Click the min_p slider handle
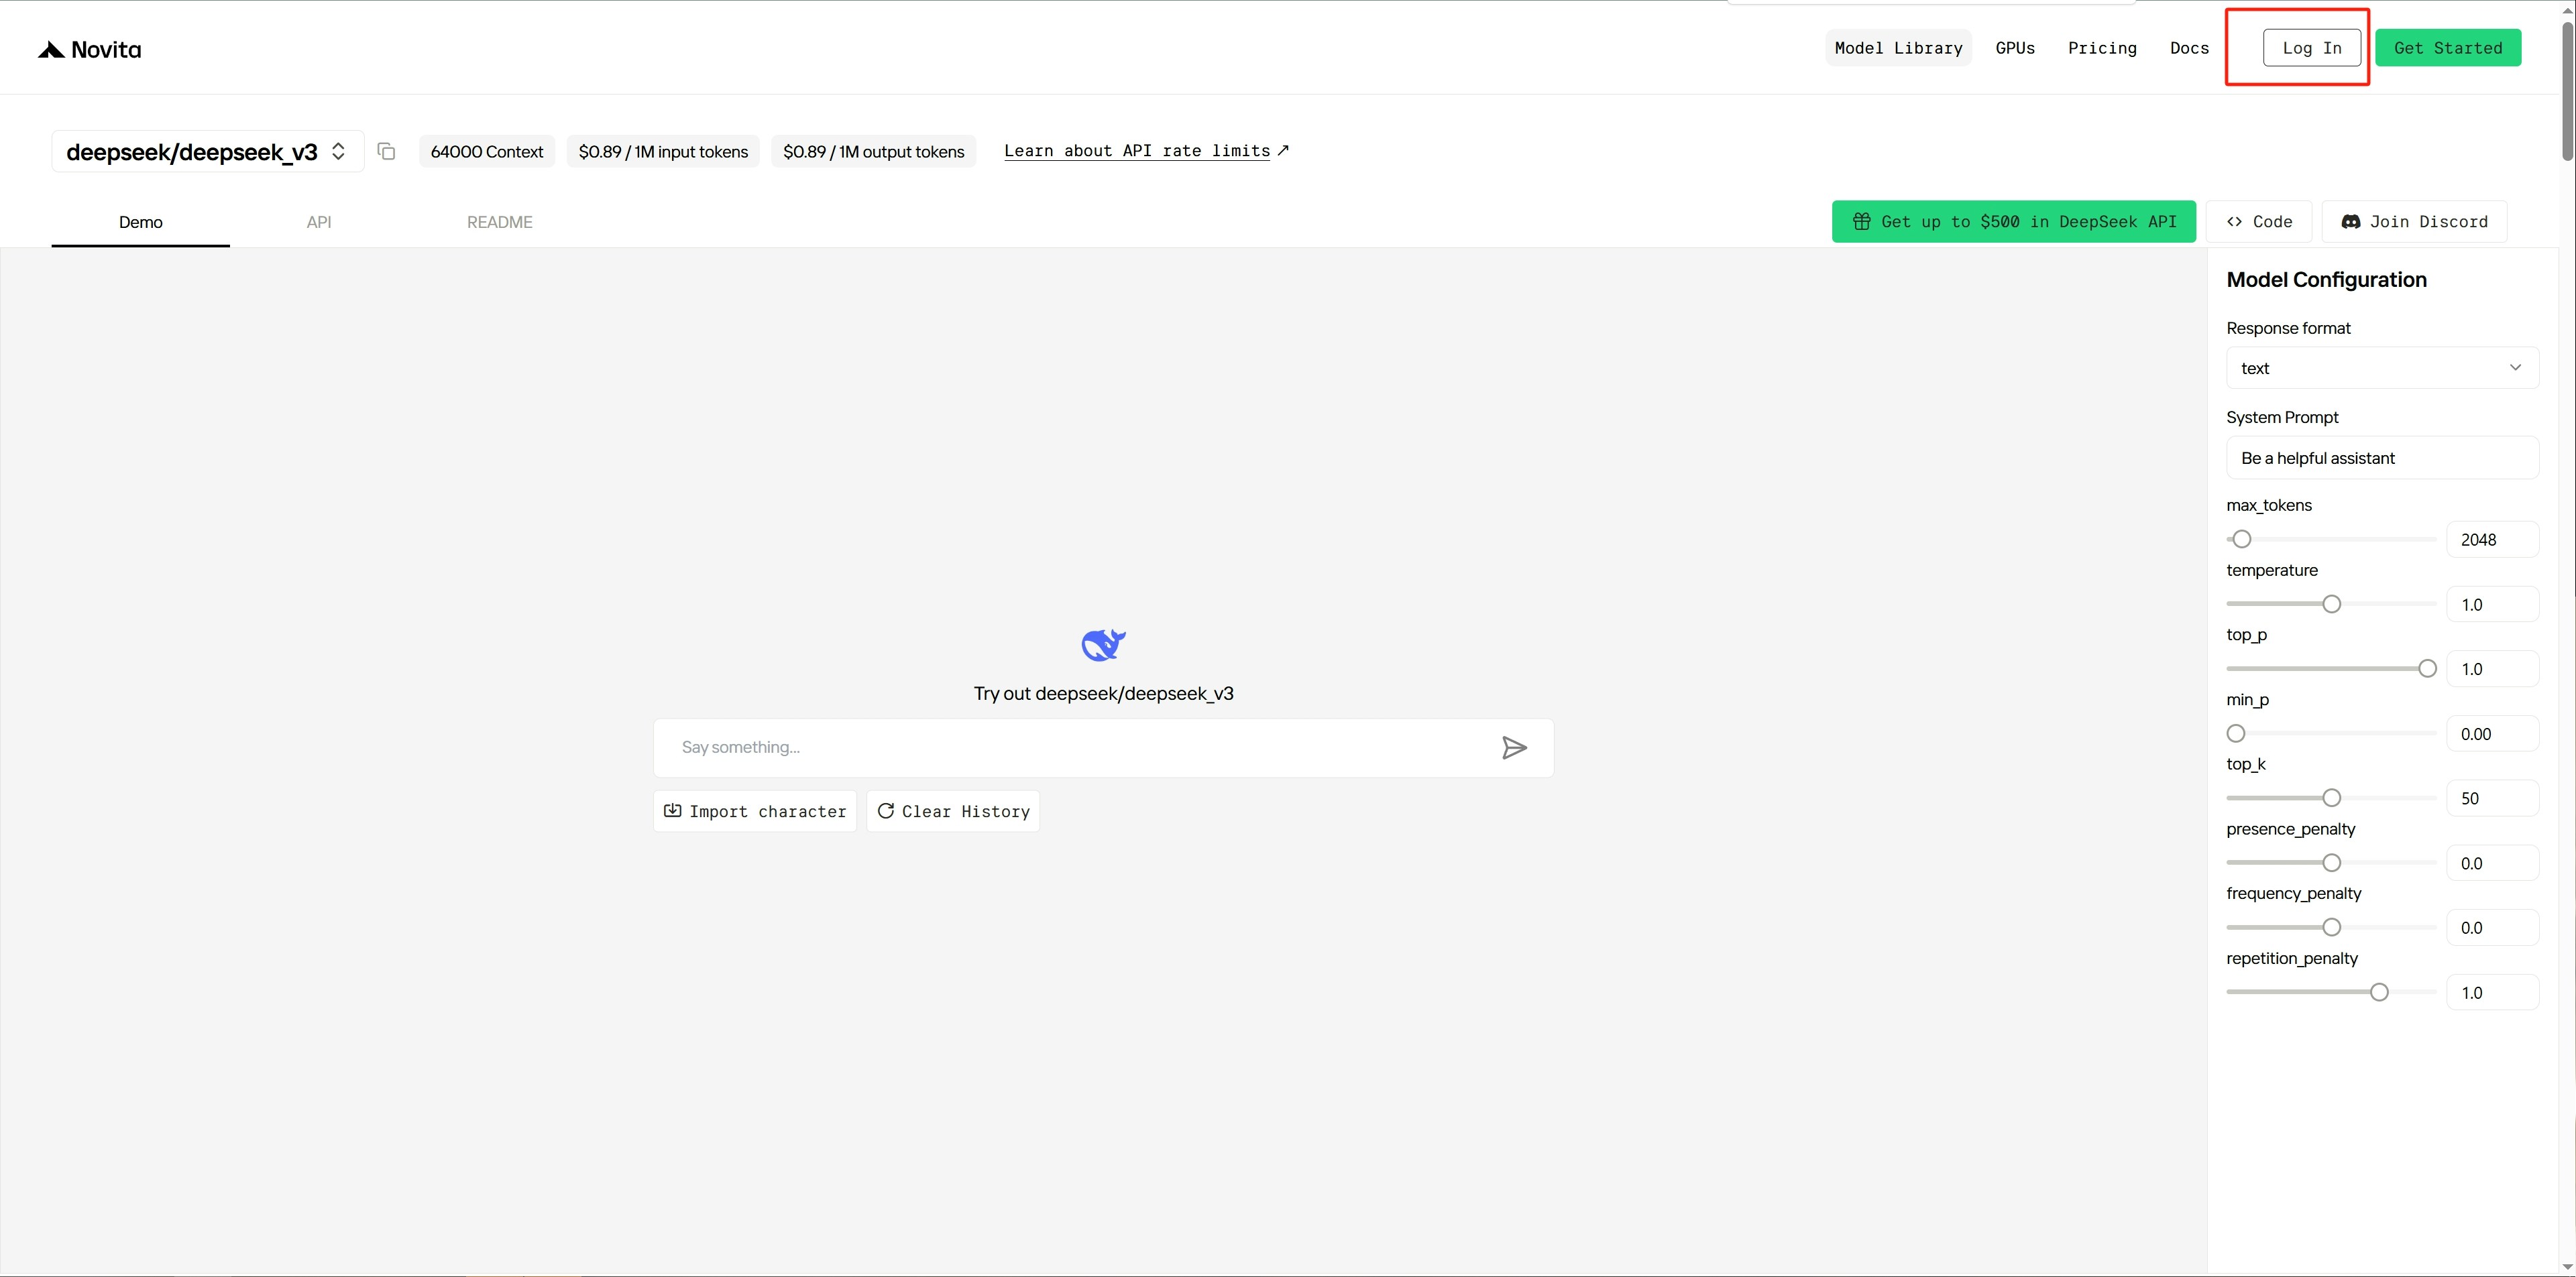 [x=2236, y=735]
